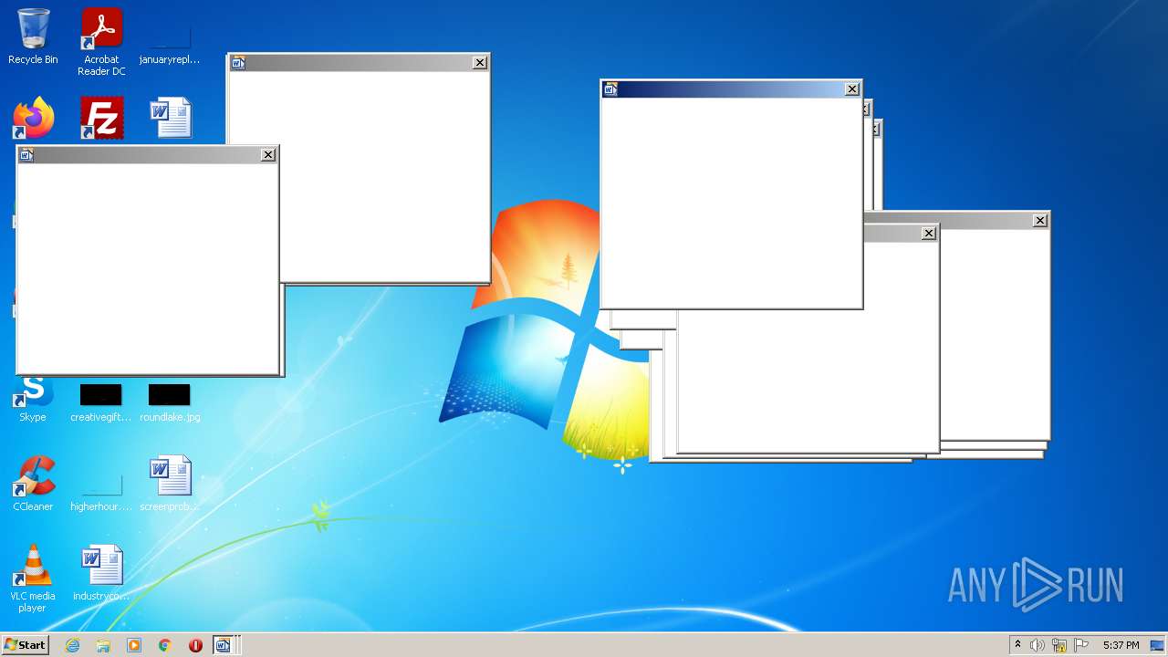The image size is (1168, 657).
Task: Open the Recycle Bin desktop icon
Action: [x=33, y=36]
